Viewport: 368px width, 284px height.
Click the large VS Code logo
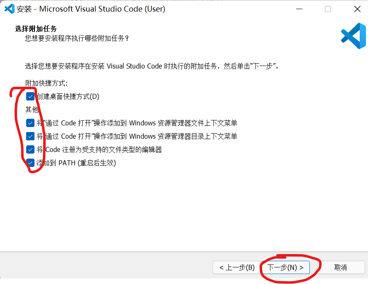click(353, 36)
